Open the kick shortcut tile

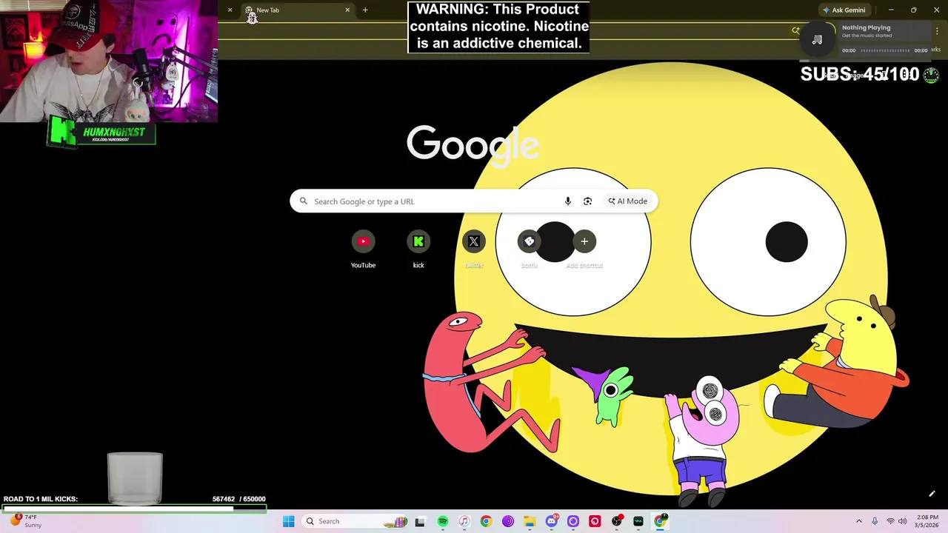click(x=418, y=249)
